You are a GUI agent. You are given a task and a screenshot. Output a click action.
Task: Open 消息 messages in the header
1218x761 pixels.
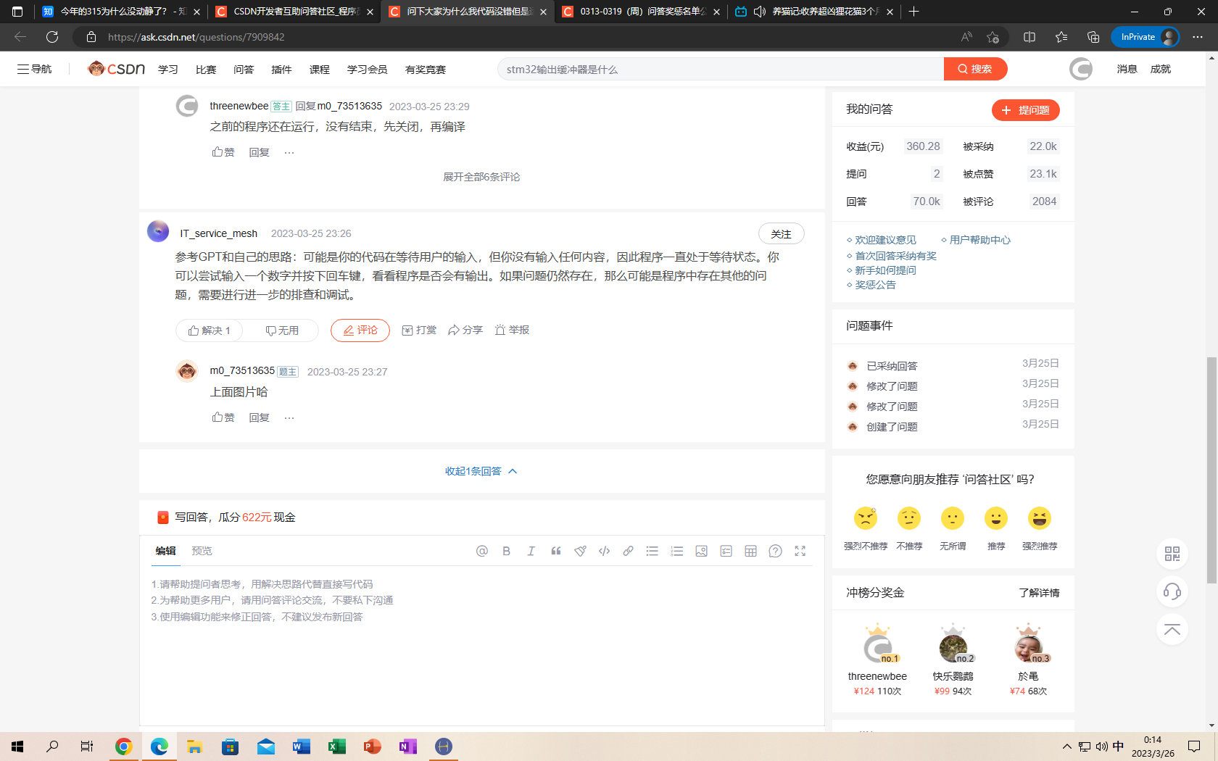pyautogui.click(x=1127, y=69)
